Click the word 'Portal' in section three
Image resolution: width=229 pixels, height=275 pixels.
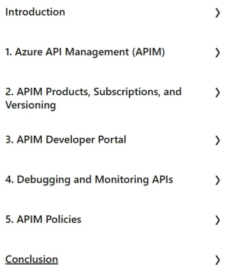tap(112, 140)
